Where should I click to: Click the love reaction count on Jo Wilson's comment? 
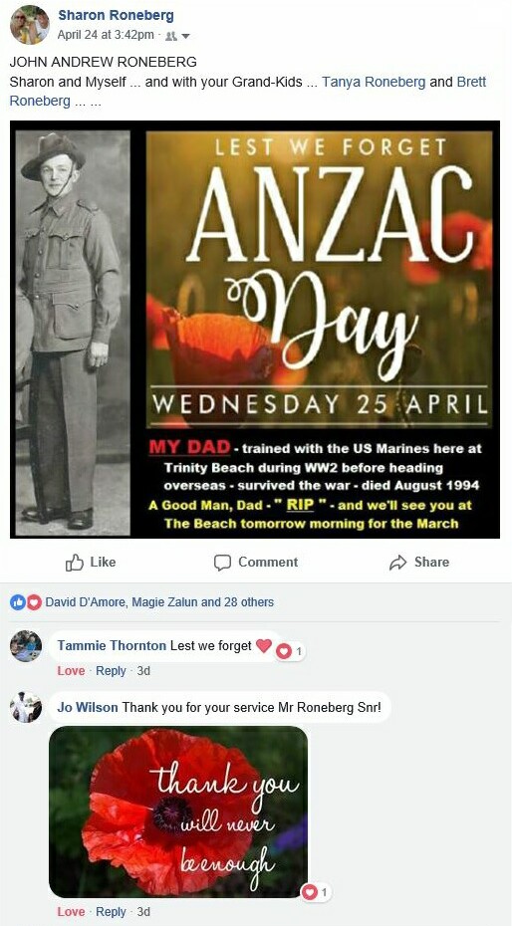315,892
